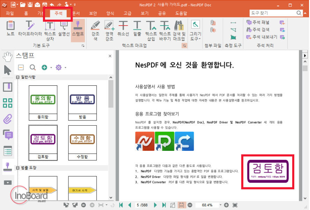This screenshot has height=210, width=310.
Task: Click the attach file paperclip icon
Action: click(x=213, y=23)
